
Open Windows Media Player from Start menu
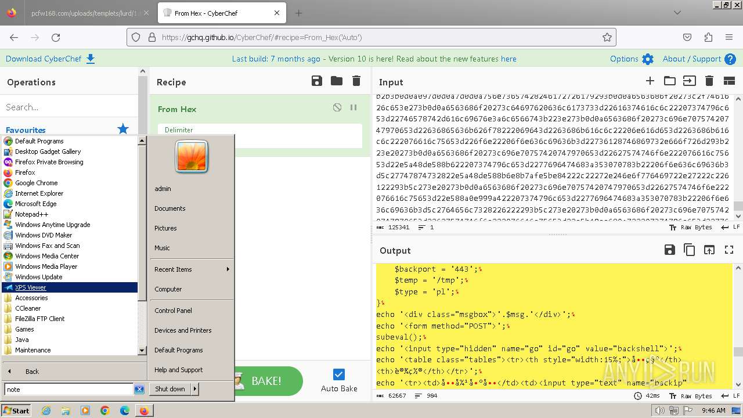coord(70,266)
